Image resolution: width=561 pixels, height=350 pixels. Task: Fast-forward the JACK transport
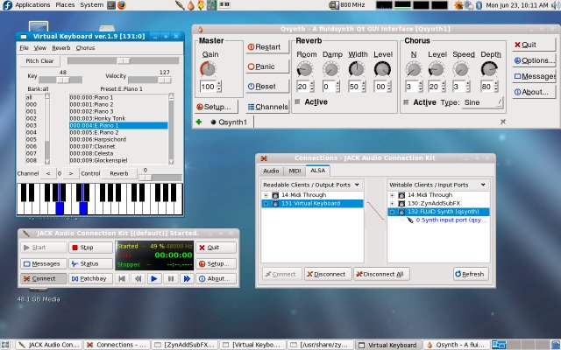[187, 278]
